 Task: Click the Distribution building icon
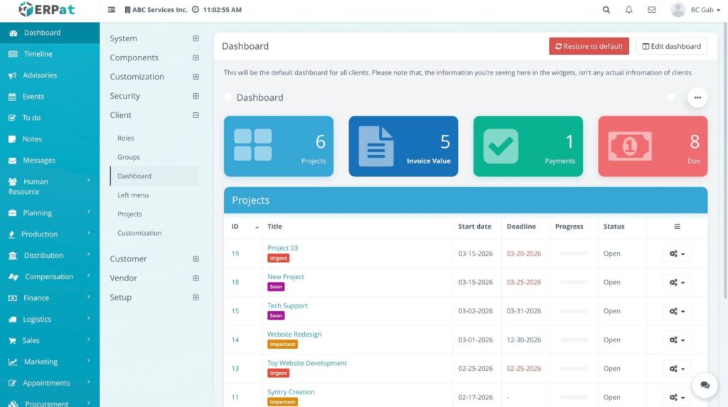(x=13, y=256)
